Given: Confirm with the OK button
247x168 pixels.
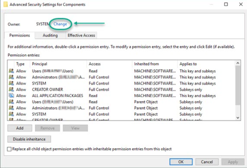Looking at the screenshot, I should (x=181, y=162).
